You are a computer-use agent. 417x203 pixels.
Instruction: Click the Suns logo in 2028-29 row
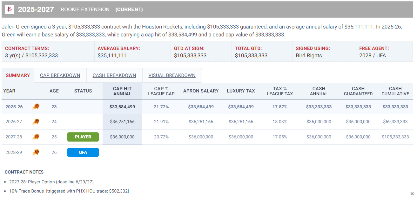click(36, 152)
